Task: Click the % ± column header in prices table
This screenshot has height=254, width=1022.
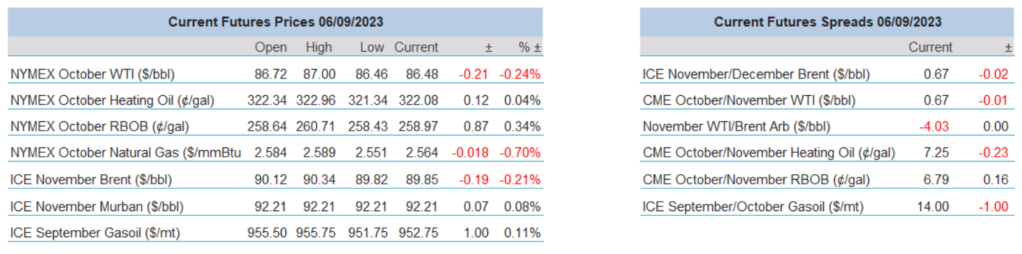Action: [529, 48]
